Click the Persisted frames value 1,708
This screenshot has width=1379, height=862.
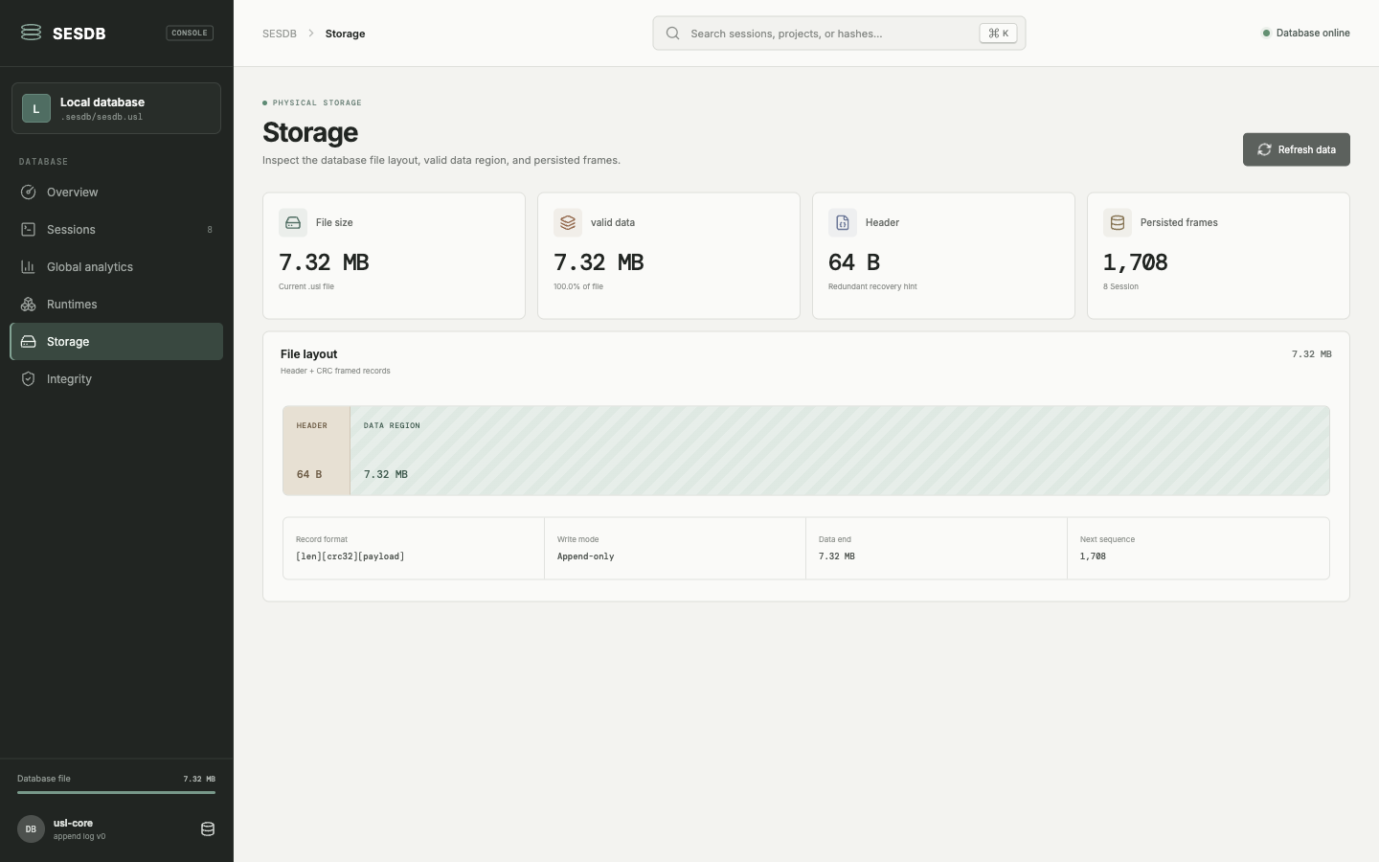1136,262
